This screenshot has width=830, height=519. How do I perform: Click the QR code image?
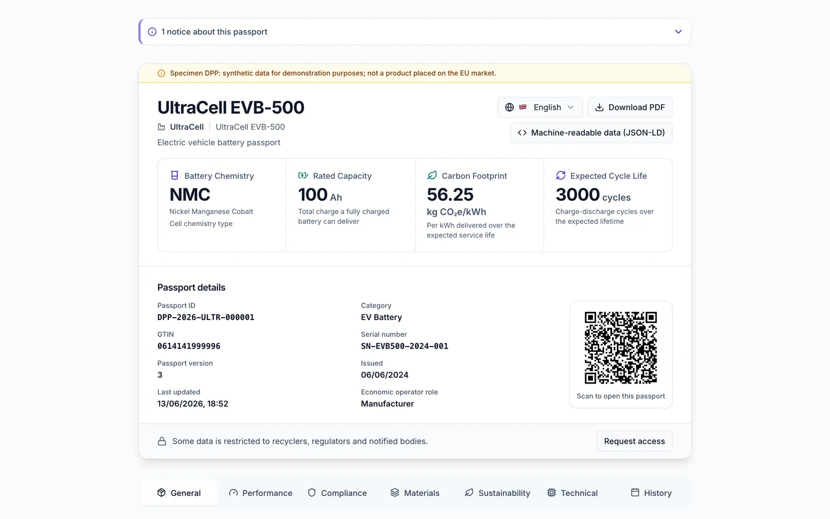[x=621, y=348]
